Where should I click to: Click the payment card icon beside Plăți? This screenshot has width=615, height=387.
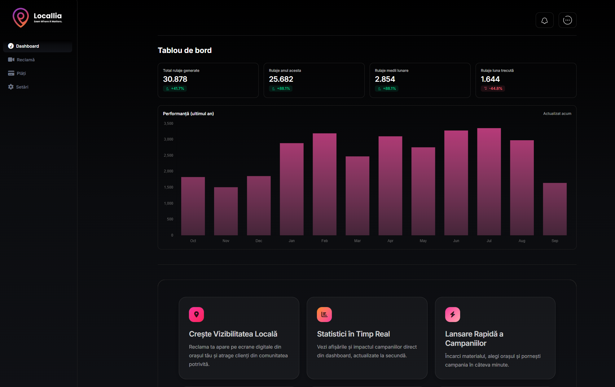point(11,73)
